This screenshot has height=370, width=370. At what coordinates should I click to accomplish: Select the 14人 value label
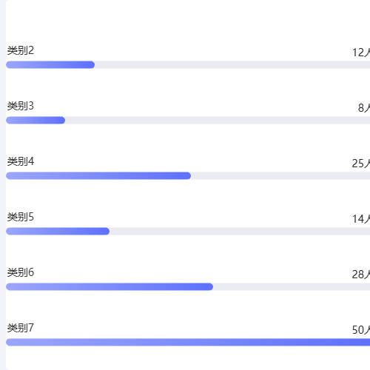(x=361, y=219)
